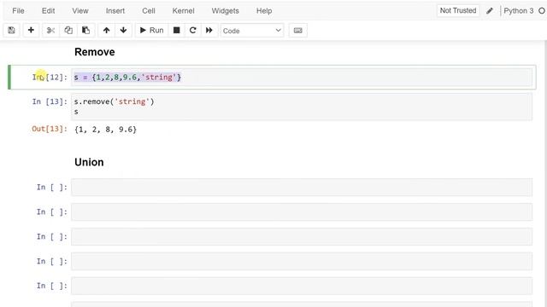Open the Code cell type dropdown
The image size is (547, 307).
click(252, 31)
